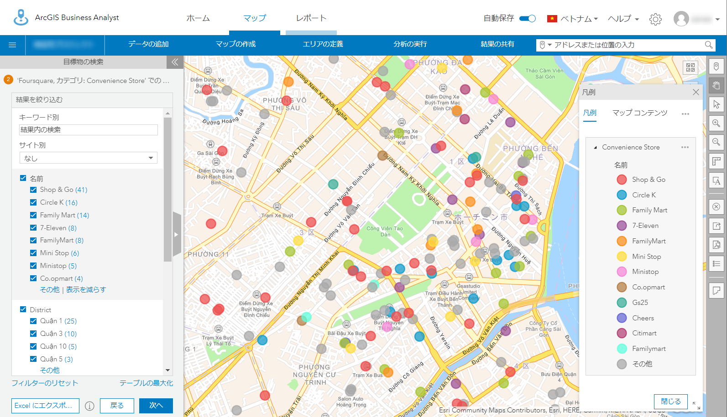
Task: Select the pin location tool
Action: pyautogui.click(x=717, y=67)
